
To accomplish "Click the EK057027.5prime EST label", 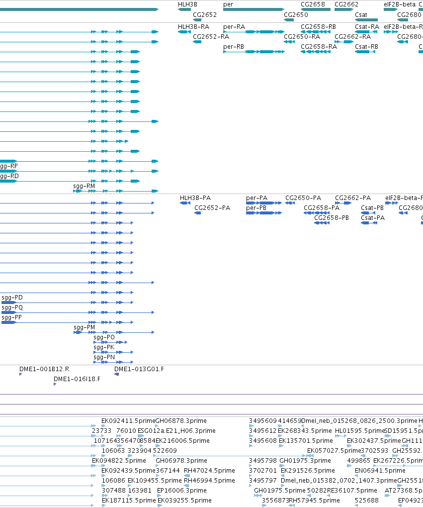I will 334,451.
